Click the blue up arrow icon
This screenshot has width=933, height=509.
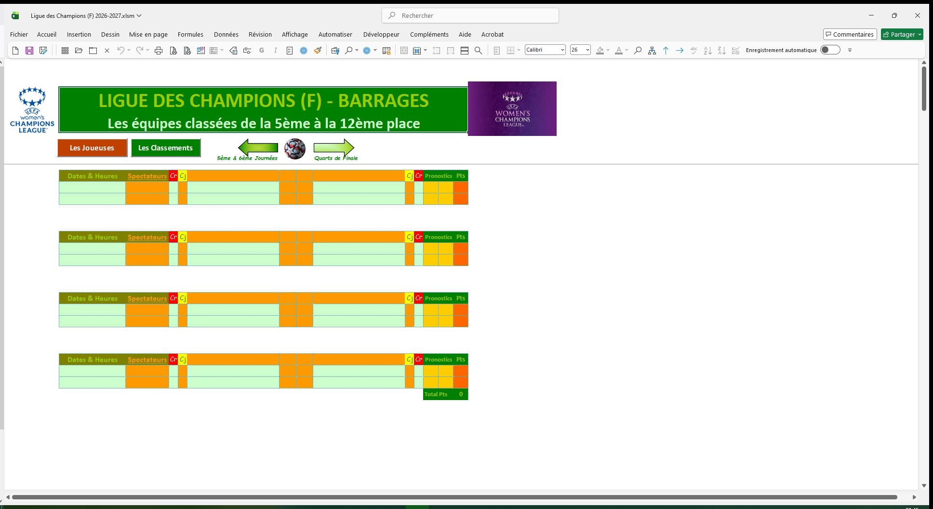[x=666, y=50]
